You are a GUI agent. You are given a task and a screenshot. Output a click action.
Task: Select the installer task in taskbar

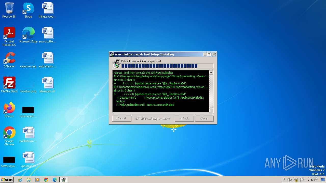click(x=63, y=180)
